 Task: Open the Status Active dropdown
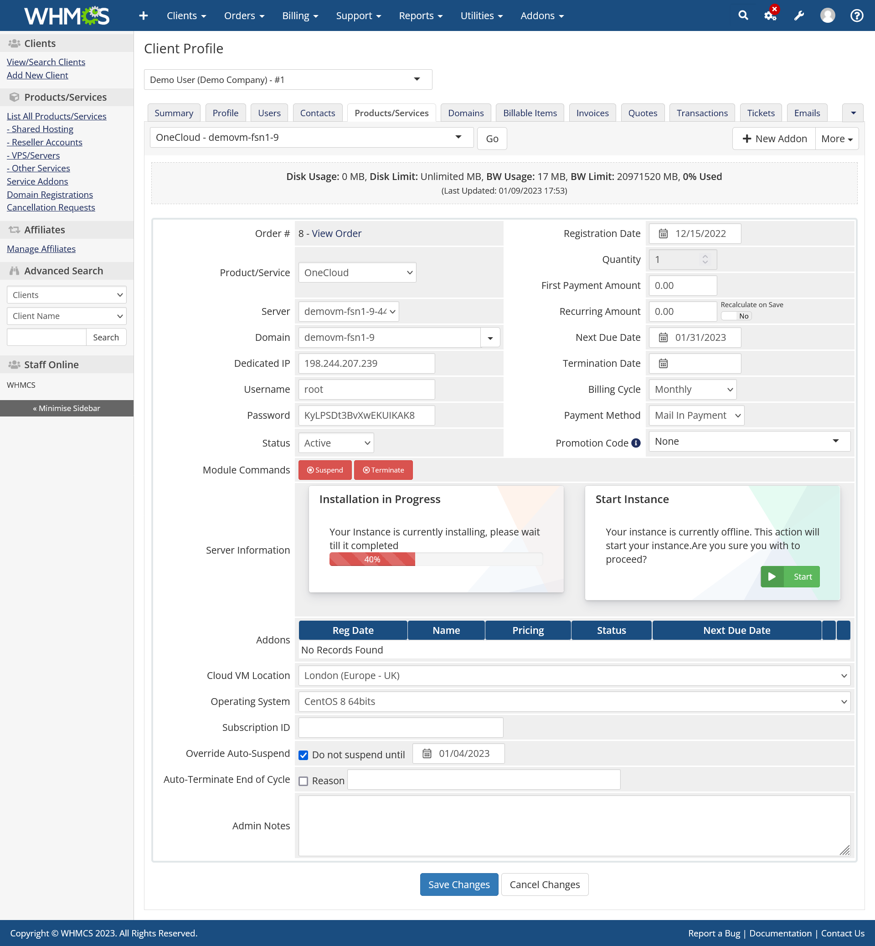click(x=336, y=443)
